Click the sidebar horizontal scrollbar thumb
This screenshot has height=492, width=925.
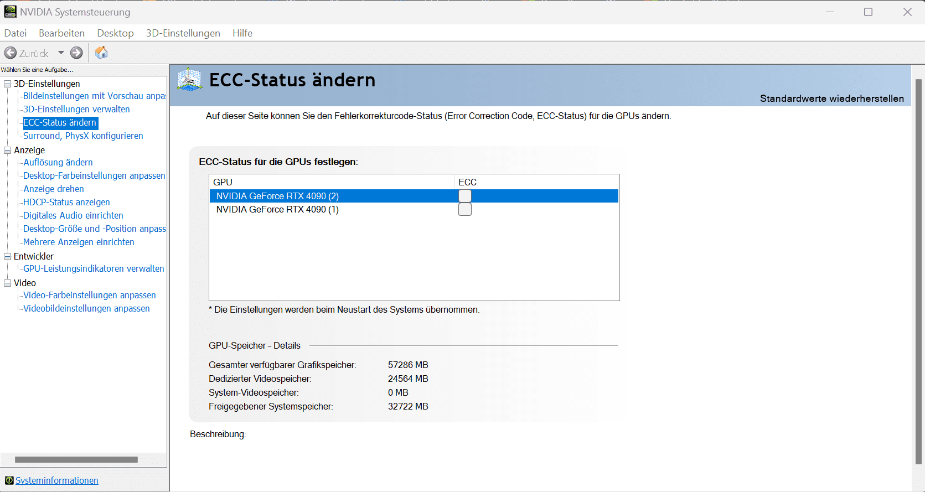click(x=76, y=459)
